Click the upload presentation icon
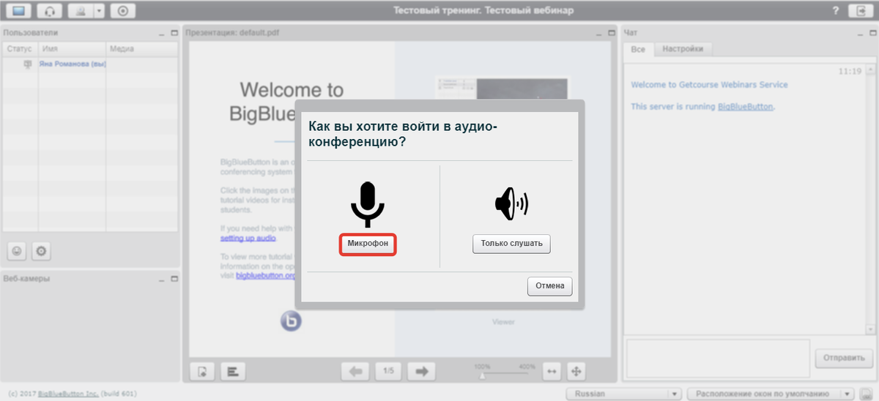The width and height of the screenshot is (879, 401). tap(202, 371)
